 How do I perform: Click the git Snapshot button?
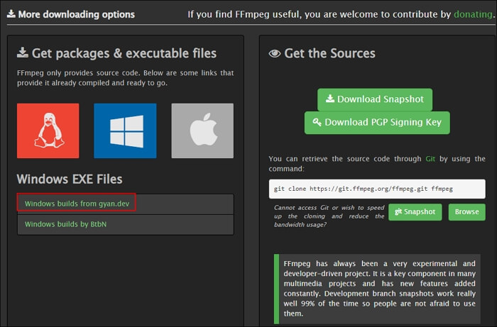pyautogui.click(x=415, y=212)
